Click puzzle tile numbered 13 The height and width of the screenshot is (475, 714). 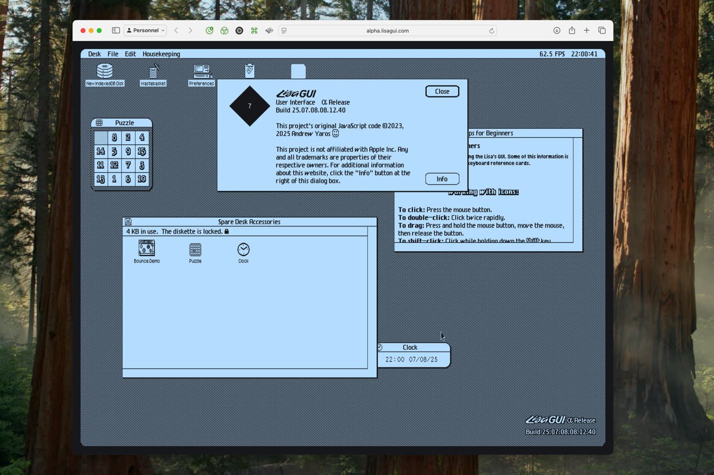pyautogui.click(x=101, y=179)
